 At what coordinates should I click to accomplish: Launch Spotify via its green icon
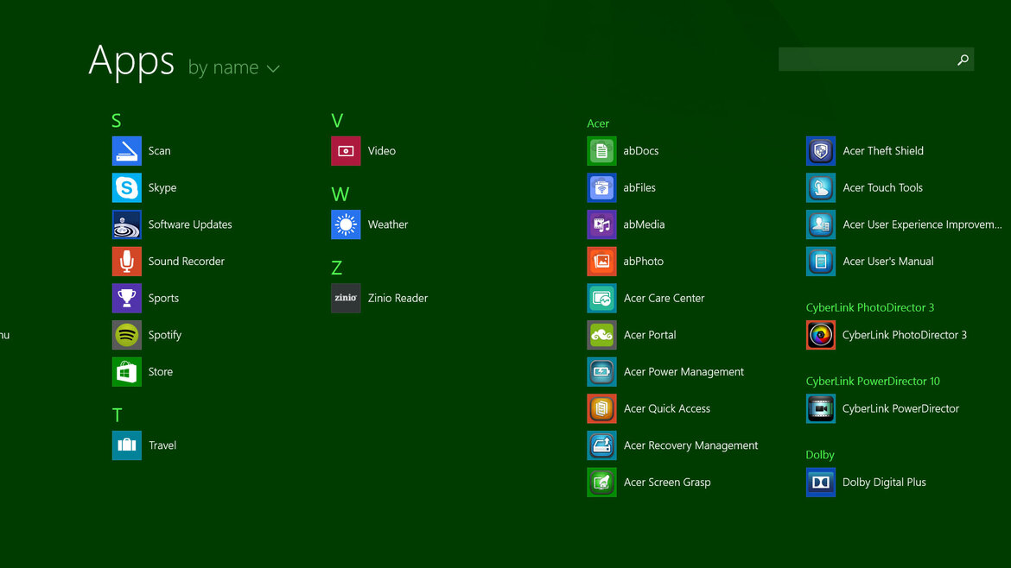[126, 335]
